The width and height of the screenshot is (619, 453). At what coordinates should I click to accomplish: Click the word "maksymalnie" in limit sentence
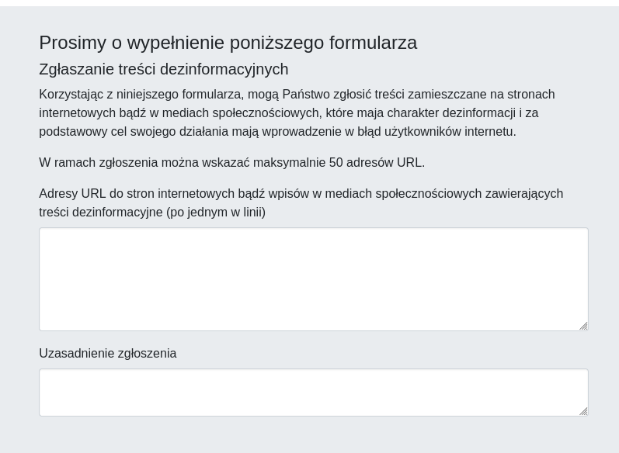(x=287, y=163)
